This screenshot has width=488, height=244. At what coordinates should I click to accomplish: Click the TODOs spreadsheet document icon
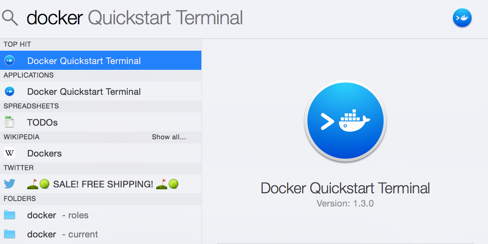click(x=9, y=122)
